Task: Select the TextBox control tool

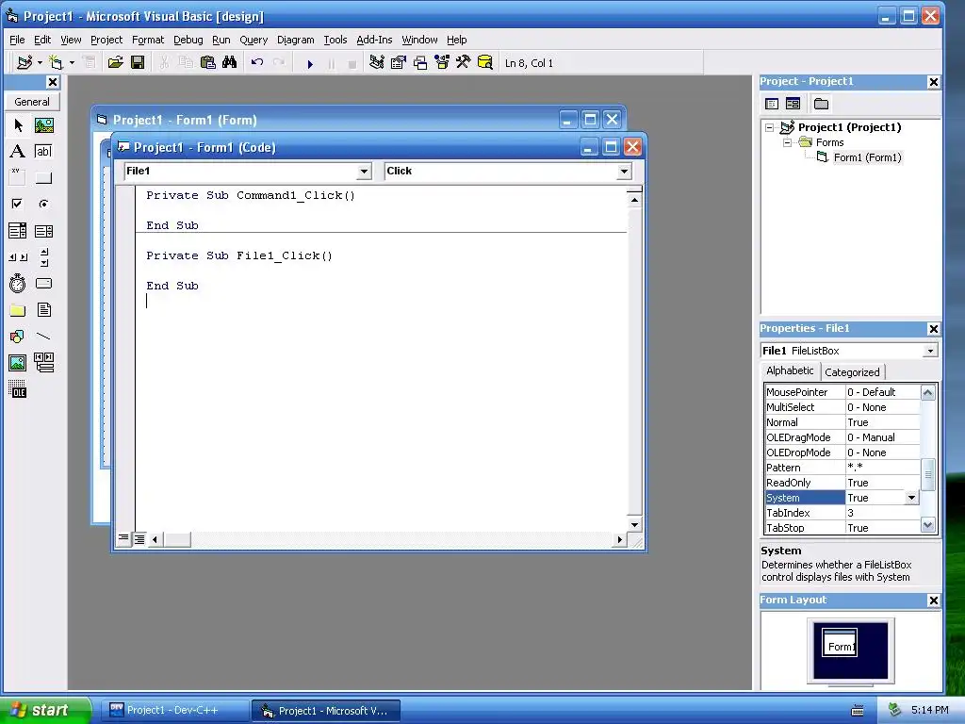Action: click(x=43, y=152)
